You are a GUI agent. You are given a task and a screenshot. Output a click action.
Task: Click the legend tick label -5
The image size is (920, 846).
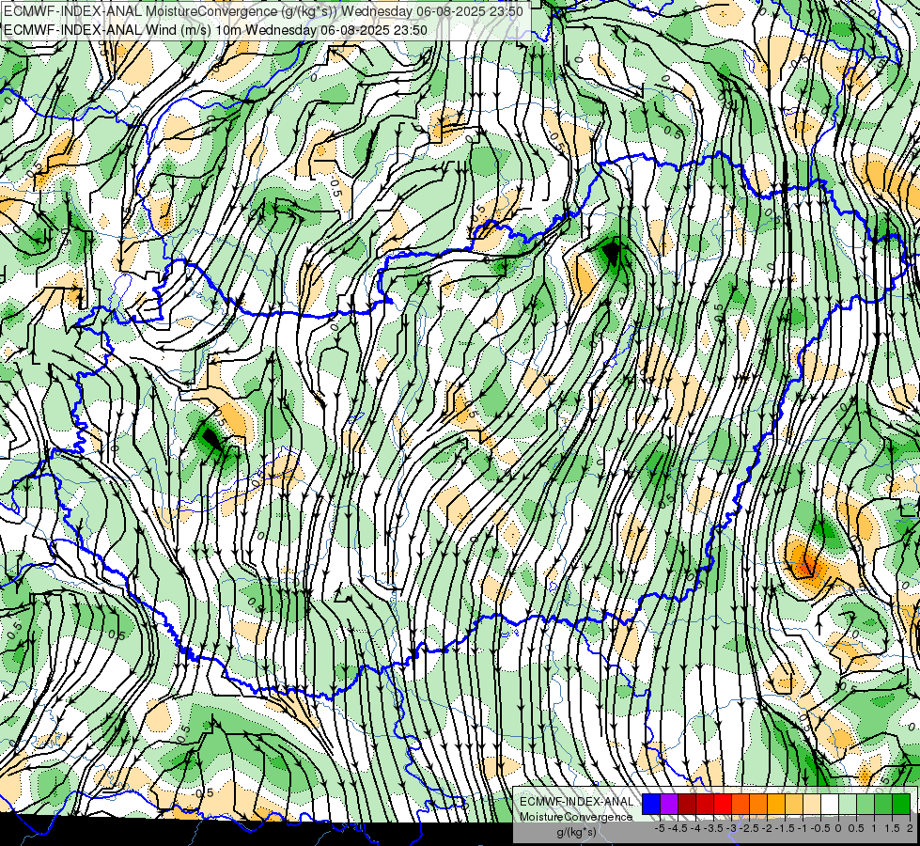pyautogui.click(x=660, y=828)
